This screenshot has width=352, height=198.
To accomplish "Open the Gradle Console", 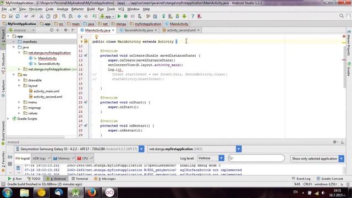I will (330, 179).
